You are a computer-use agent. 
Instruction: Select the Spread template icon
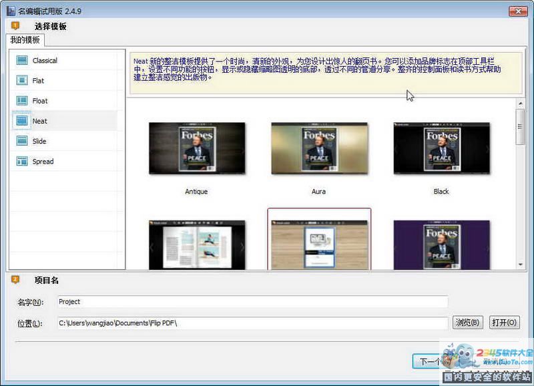click(x=22, y=161)
